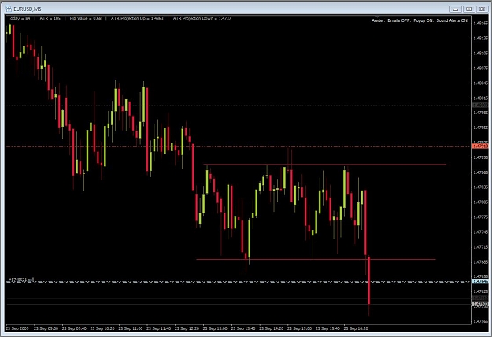Click the 'ATR = 105' indicator label
The width and height of the screenshot is (492, 337).
click(50, 18)
